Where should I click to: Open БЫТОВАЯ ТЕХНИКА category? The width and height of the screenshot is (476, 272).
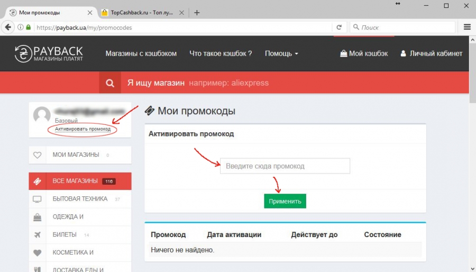coord(80,199)
